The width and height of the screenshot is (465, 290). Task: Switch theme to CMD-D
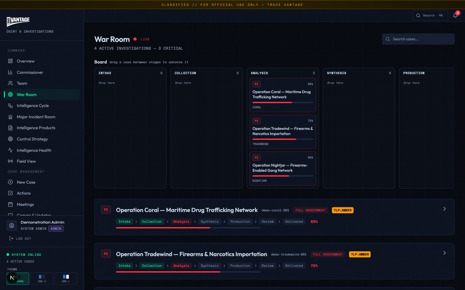click(x=42, y=279)
